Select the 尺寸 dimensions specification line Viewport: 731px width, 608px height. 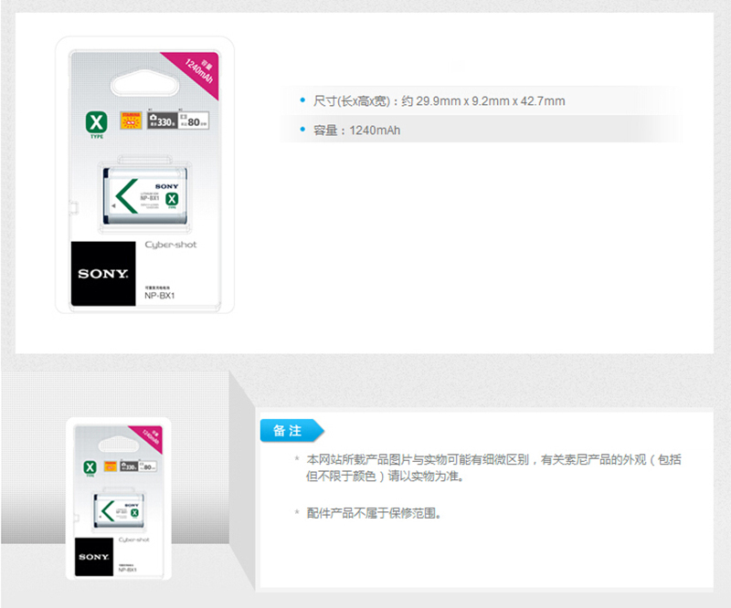[440, 101]
